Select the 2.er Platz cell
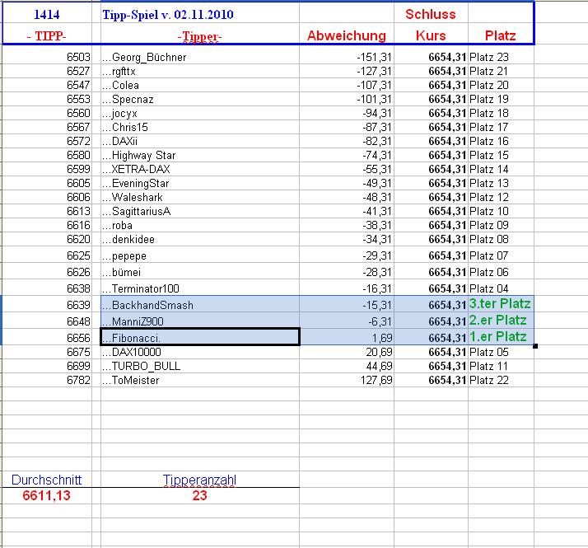The height and width of the screenshot is (548, 588). (501, 321)
